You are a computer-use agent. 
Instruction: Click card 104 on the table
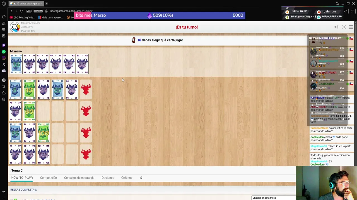point(44,154)
